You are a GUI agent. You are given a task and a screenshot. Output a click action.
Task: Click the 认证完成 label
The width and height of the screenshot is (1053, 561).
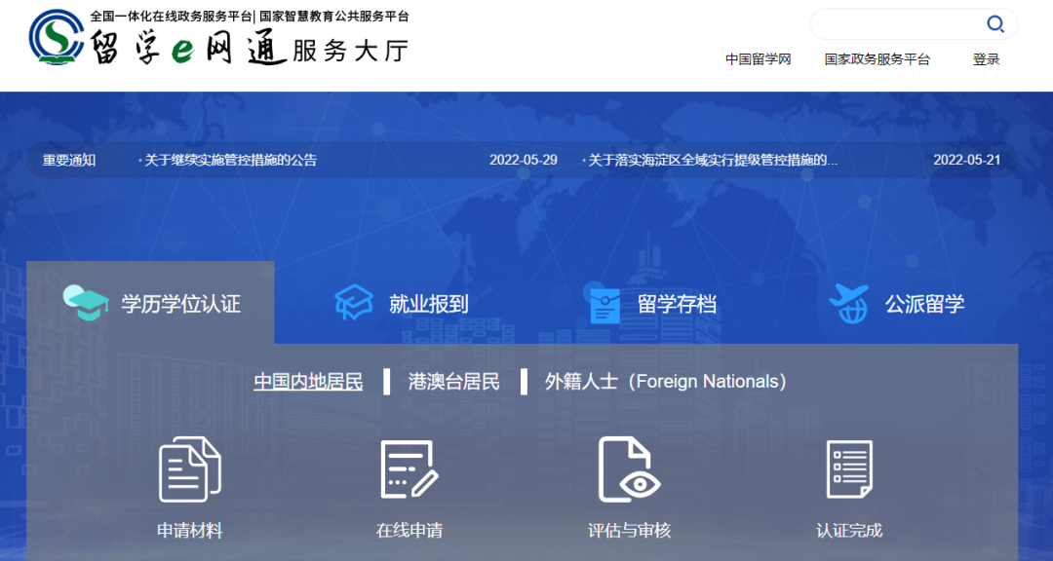coord(849,531)
